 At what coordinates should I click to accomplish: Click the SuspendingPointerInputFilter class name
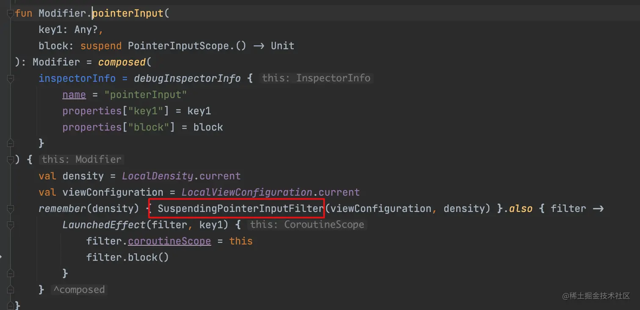(240, 208)
